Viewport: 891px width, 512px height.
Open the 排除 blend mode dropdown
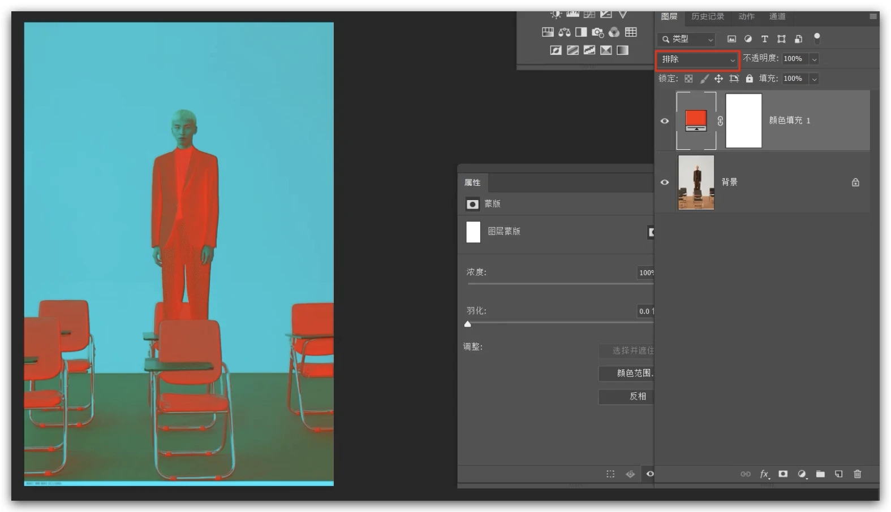click(x=698, y=59)
